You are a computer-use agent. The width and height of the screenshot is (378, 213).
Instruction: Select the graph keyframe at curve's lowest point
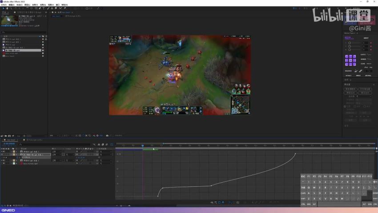[x=158, y=196]
